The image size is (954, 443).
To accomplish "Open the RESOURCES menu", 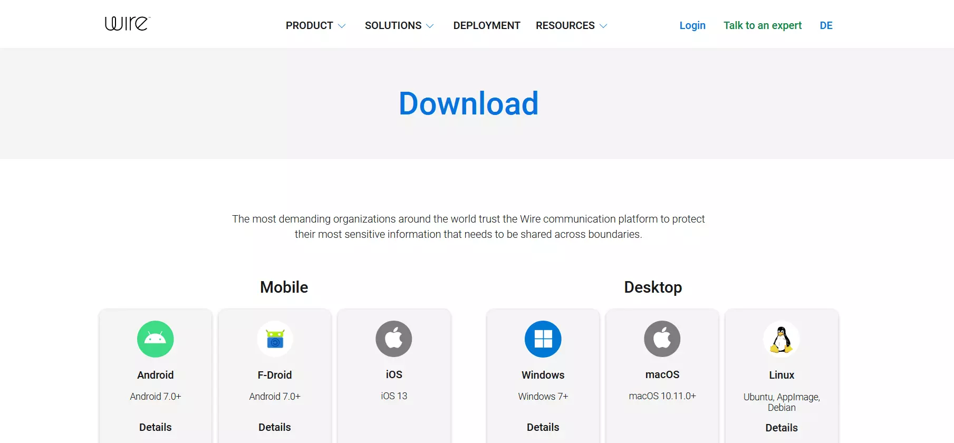I will [x=565, y=25].
